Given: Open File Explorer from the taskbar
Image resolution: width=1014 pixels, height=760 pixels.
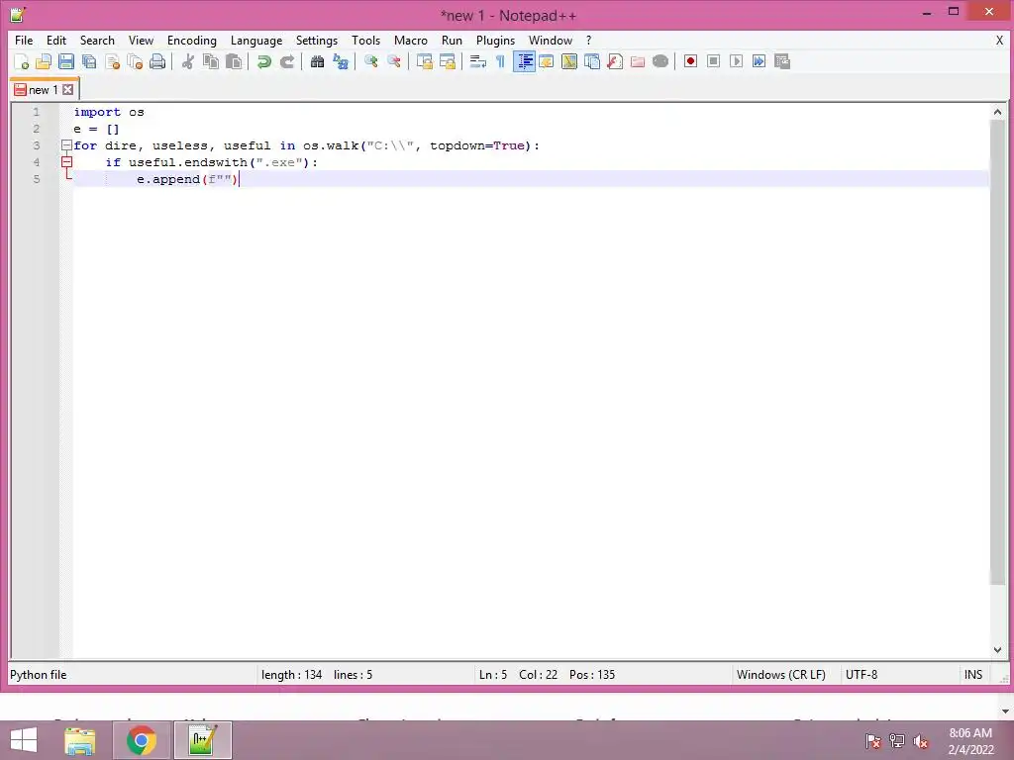Looking at the screenshot, I should (x=80, y=740).
